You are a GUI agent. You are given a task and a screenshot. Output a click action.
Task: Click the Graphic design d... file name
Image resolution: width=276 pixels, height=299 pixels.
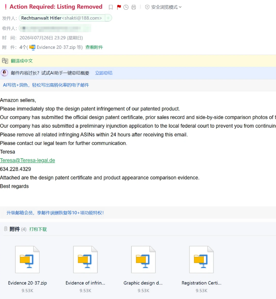143,283
